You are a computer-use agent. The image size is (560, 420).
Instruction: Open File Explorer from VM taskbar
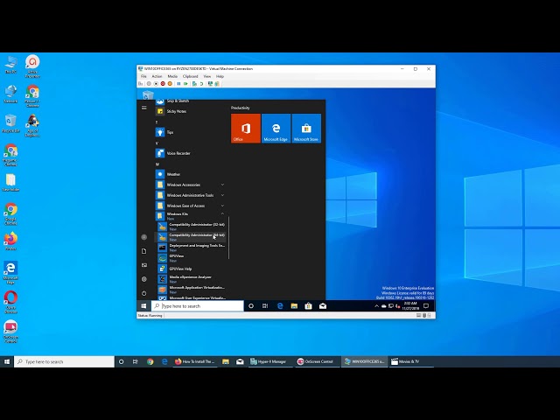pos(294,305)
